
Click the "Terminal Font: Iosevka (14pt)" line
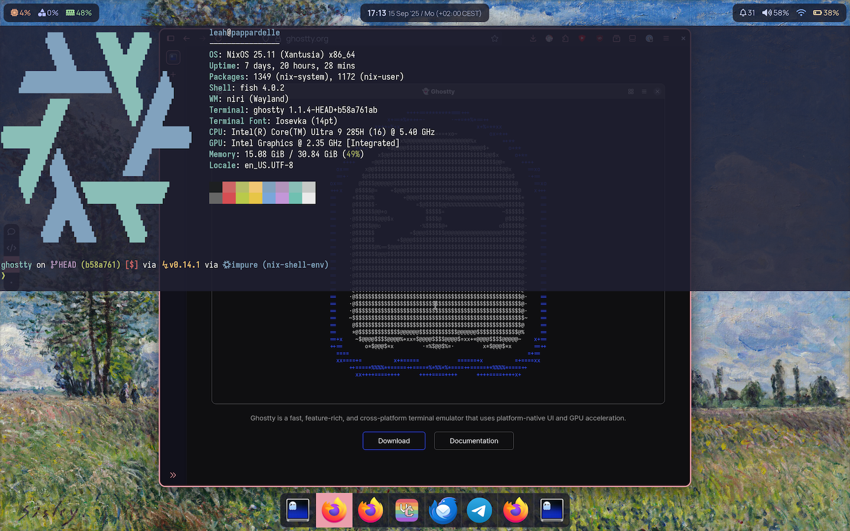273,121
